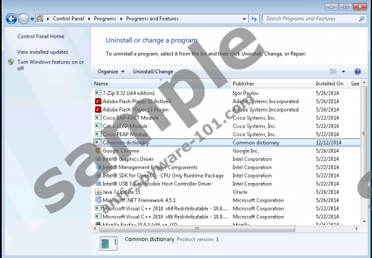Open the Organize dropdown menu
Image resolution: width=372 pixels, height=258 pixels.
point(110,71)
